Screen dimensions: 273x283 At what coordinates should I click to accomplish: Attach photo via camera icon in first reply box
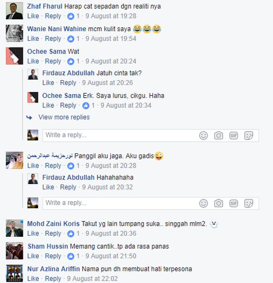218,136
